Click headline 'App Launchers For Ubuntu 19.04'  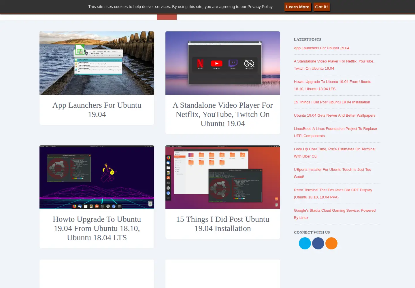pos(97,110)
